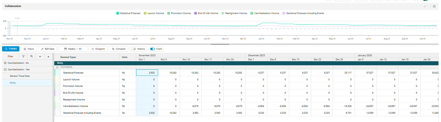Select Generic Travel Size tree item
The image size is (441, 122).
coord(20,76)
